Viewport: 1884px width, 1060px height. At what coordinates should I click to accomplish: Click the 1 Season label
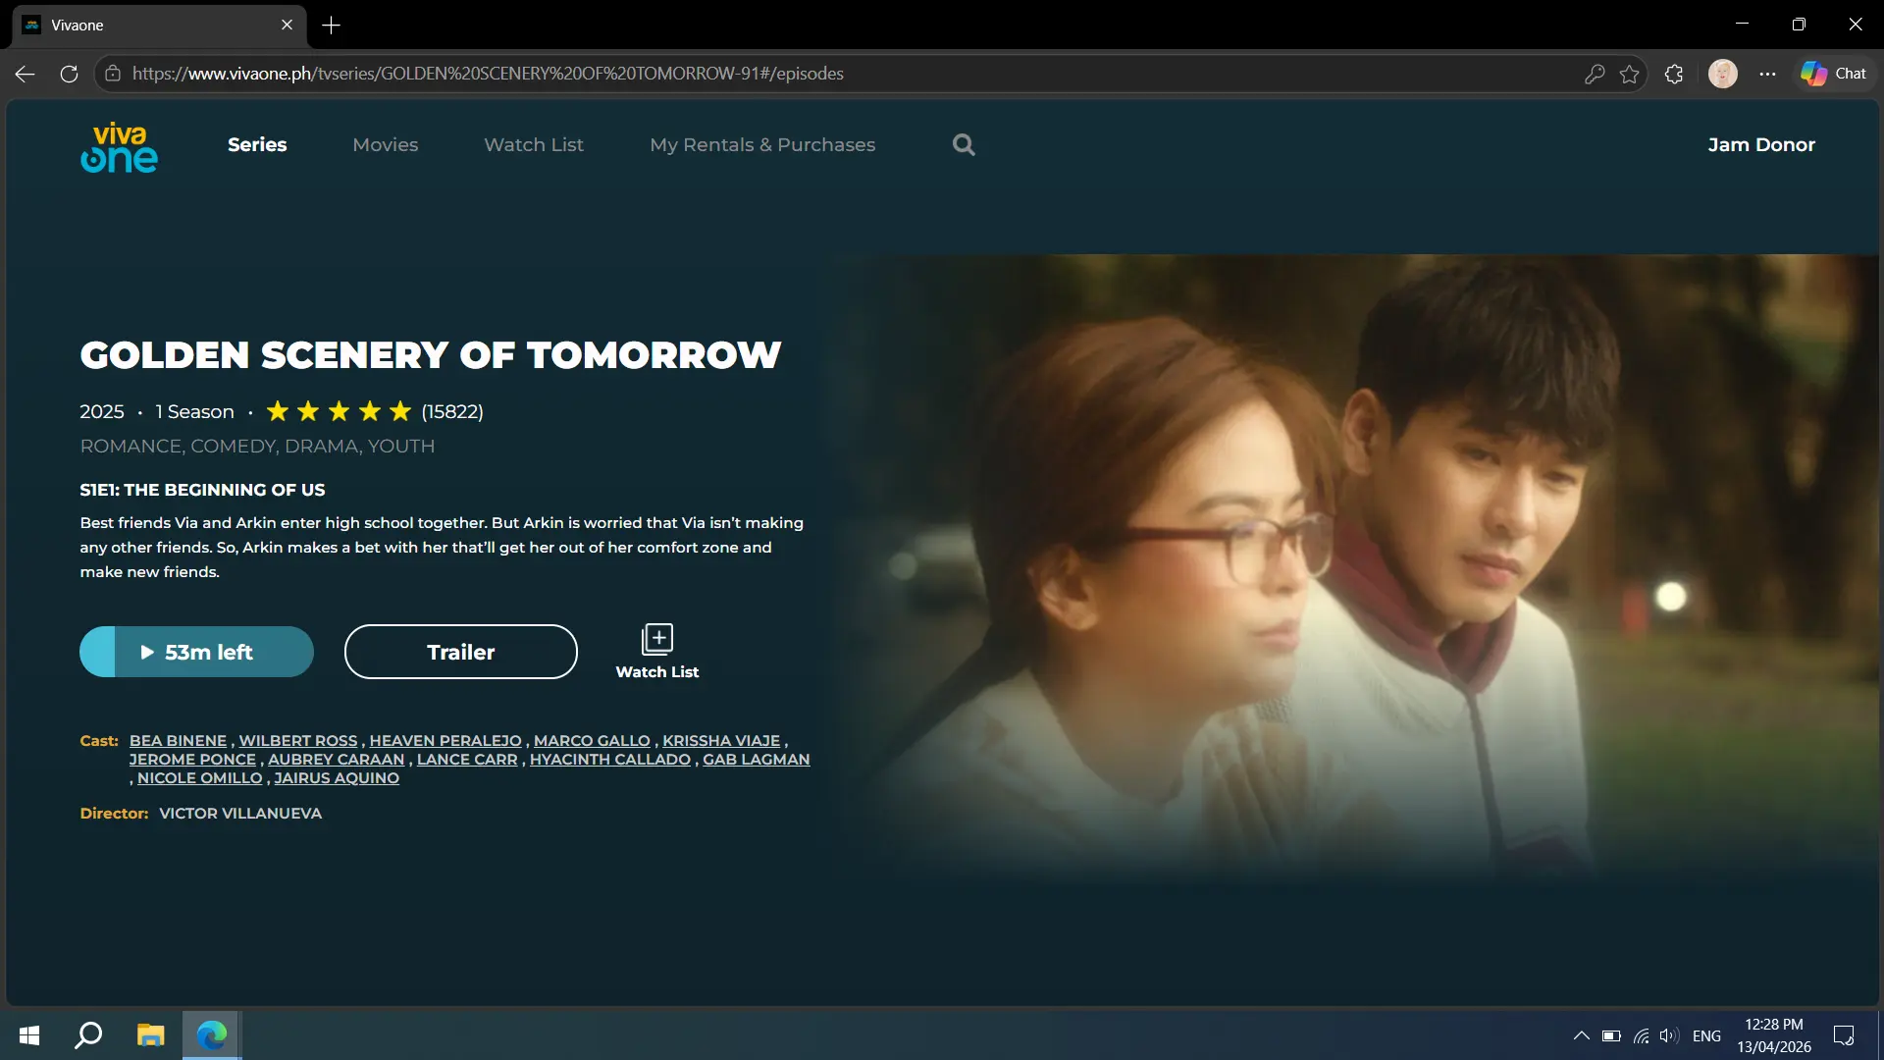(194, 412)
